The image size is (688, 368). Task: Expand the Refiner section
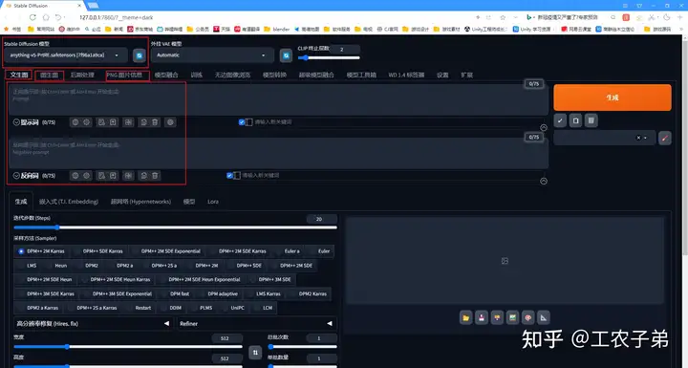click(257, 324)
